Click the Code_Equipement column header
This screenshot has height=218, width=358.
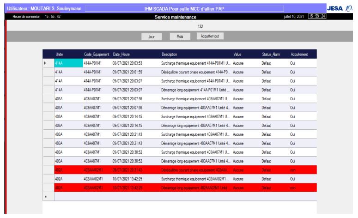(x=96, y=54)
